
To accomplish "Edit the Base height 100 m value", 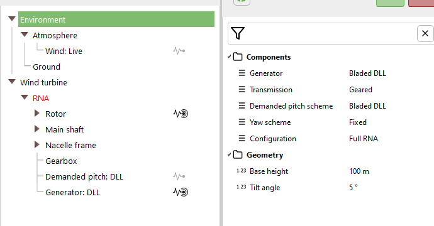I will click(359, 171).
